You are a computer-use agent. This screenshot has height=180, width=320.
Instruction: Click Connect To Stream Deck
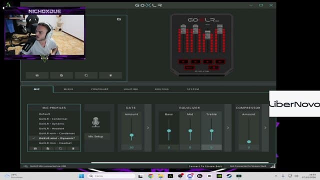point(205,166)
